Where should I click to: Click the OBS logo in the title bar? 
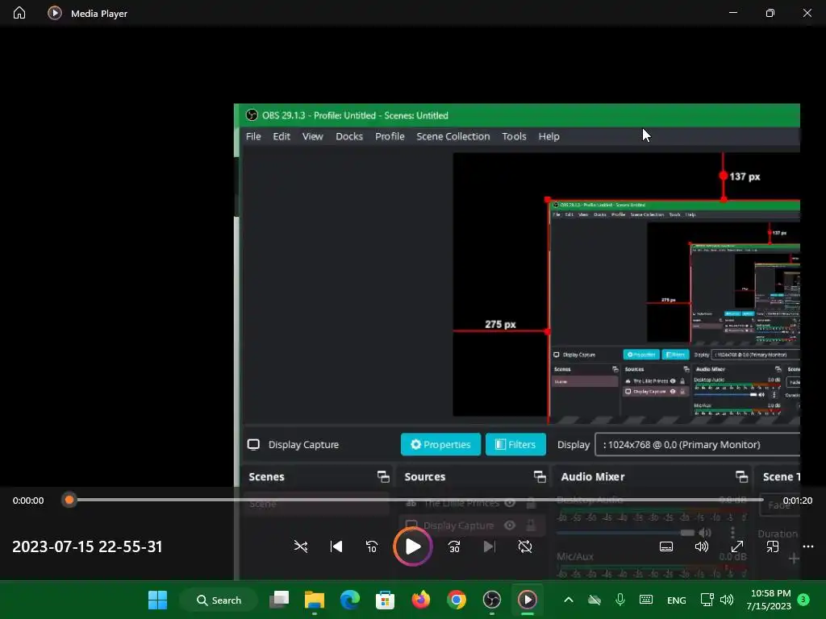tap(252, 115)
